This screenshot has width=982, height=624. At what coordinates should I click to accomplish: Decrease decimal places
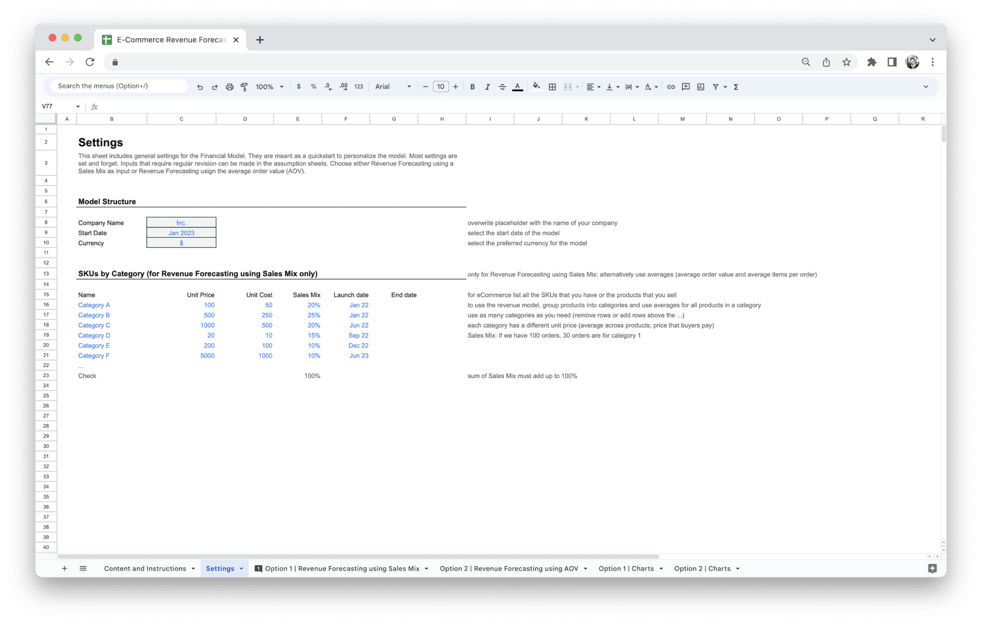(328, 87)
